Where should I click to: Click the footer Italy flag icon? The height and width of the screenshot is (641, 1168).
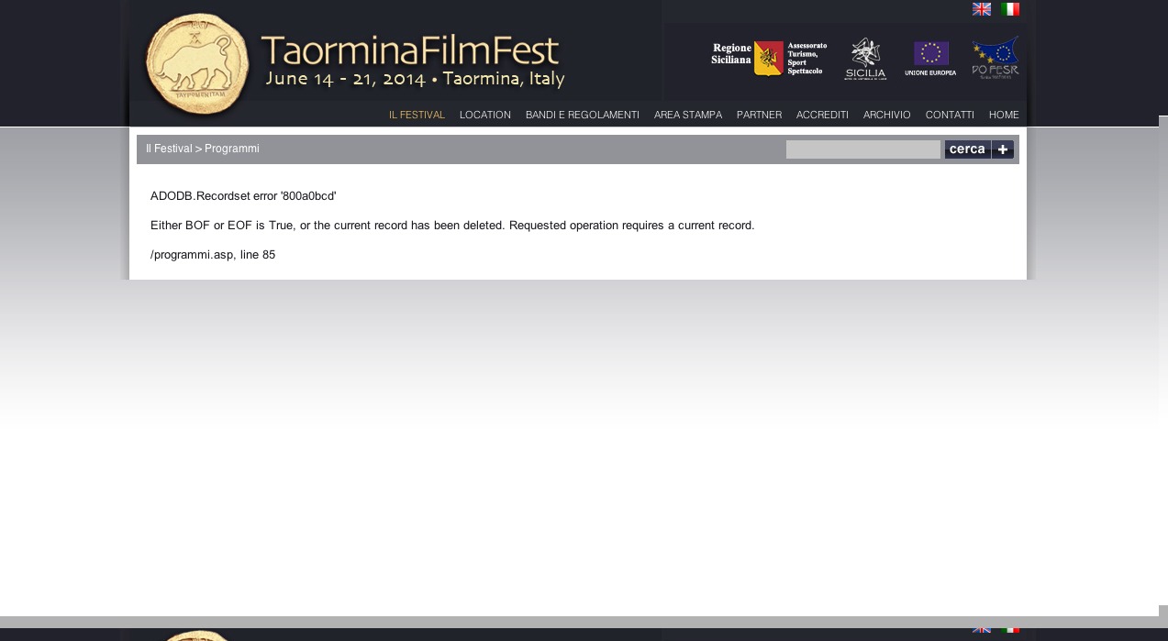(1009, 629)
